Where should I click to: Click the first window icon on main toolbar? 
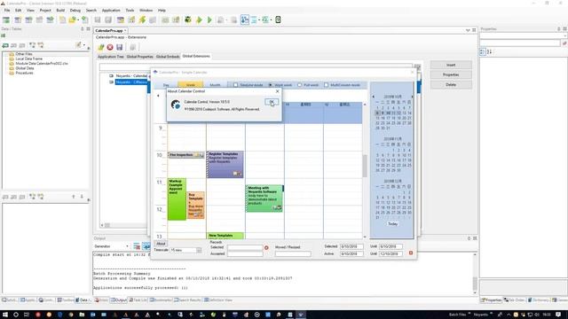tap(6, 19)
